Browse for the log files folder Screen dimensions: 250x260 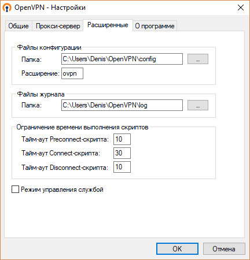(x=198, y=105)
